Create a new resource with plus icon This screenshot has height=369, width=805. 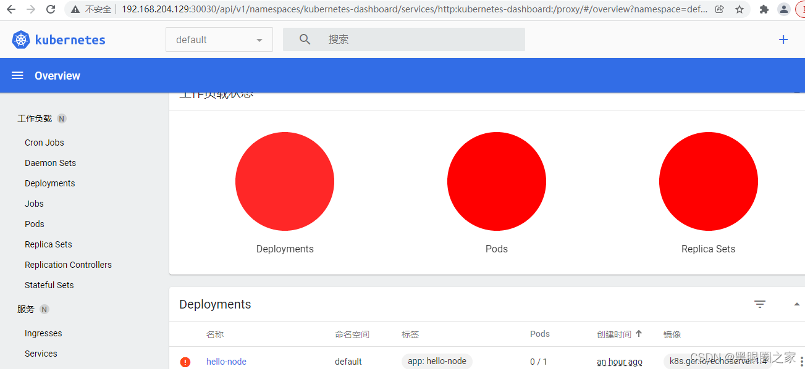(x=783, y=39)
